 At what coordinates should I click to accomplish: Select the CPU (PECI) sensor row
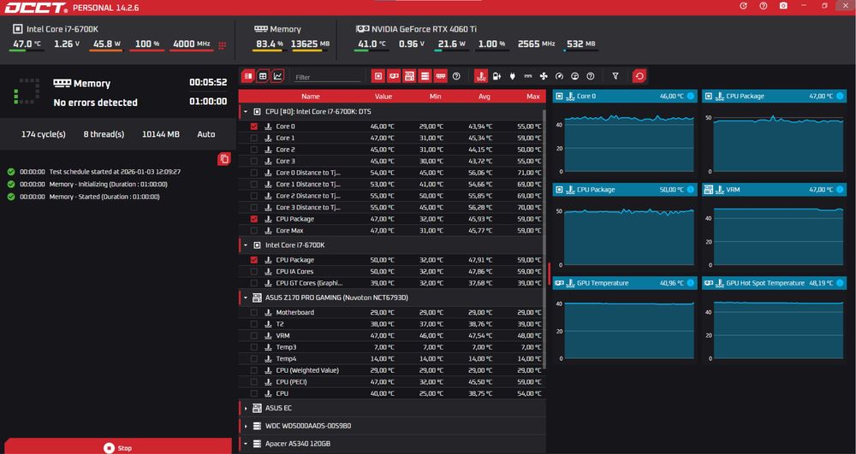[391, 382]
